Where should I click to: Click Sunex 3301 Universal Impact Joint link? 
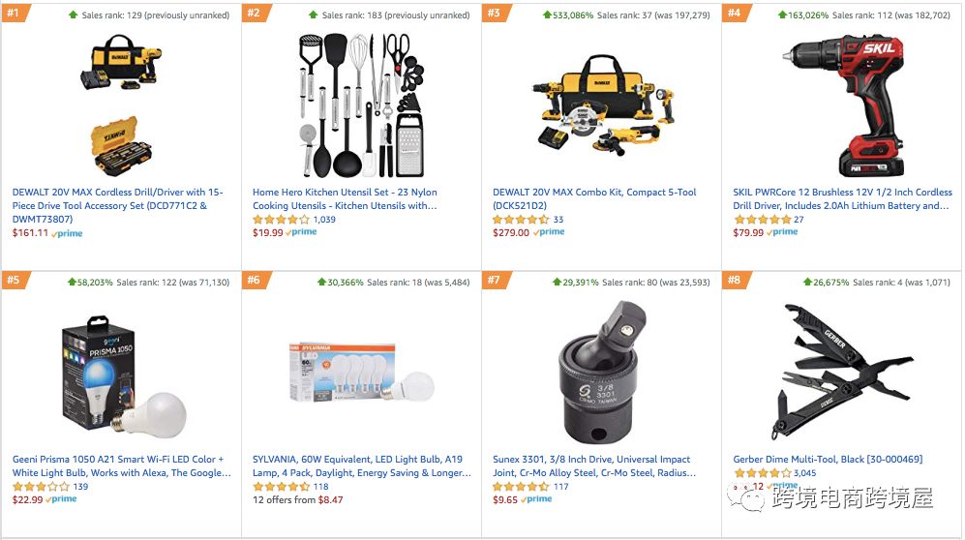coord(594,465)
